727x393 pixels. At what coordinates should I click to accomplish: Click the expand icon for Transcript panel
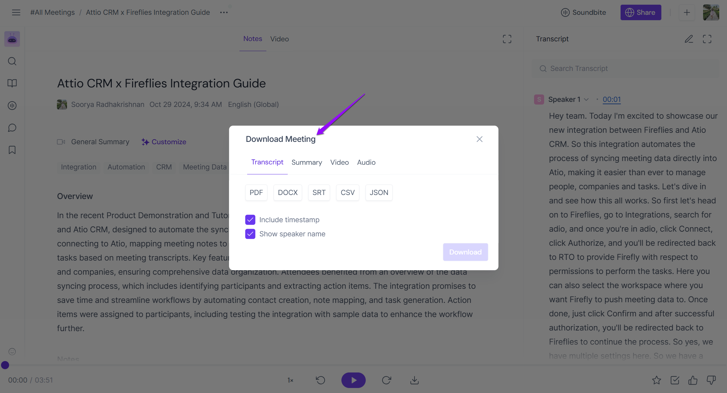707,39
